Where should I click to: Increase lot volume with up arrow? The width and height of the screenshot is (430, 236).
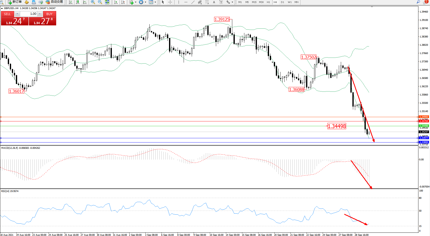pyautogui.click(x=40, y=14)
